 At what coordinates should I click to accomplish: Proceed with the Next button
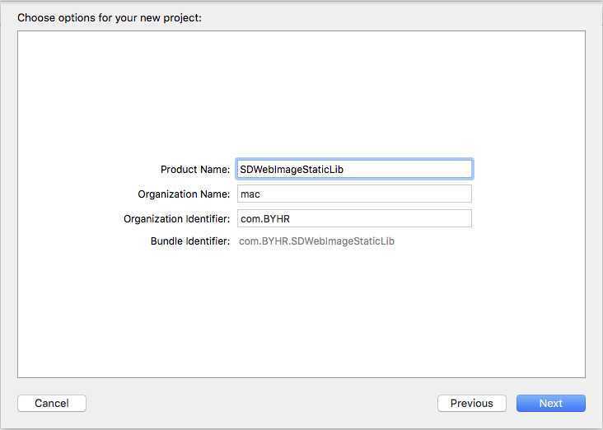click(x=551, y=403)
